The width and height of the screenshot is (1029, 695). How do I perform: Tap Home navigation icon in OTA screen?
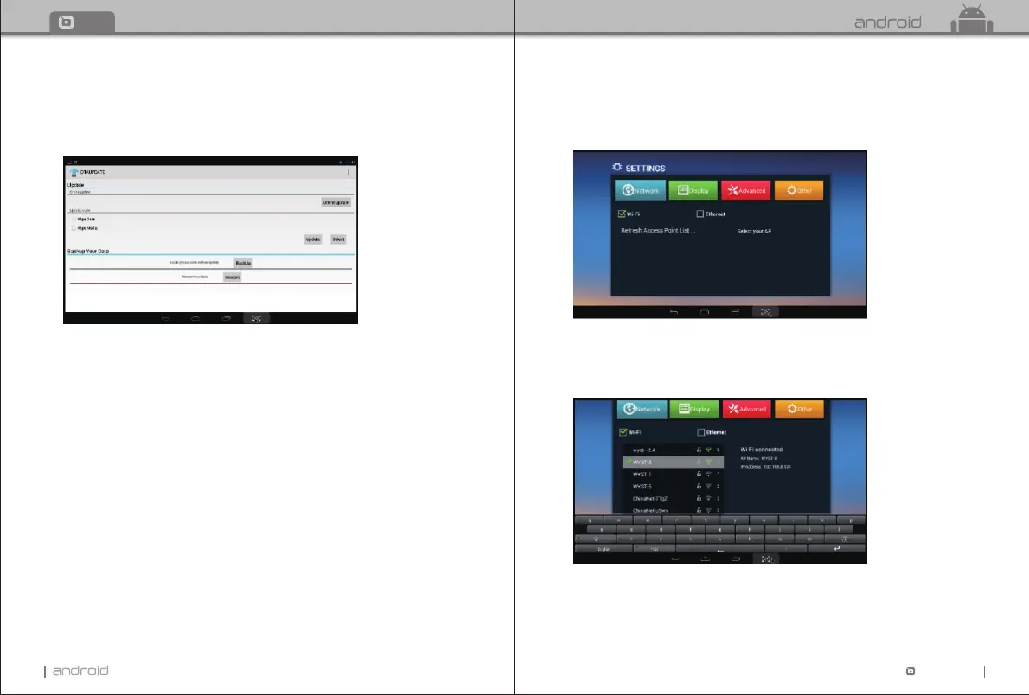click(x=195, y=318)
